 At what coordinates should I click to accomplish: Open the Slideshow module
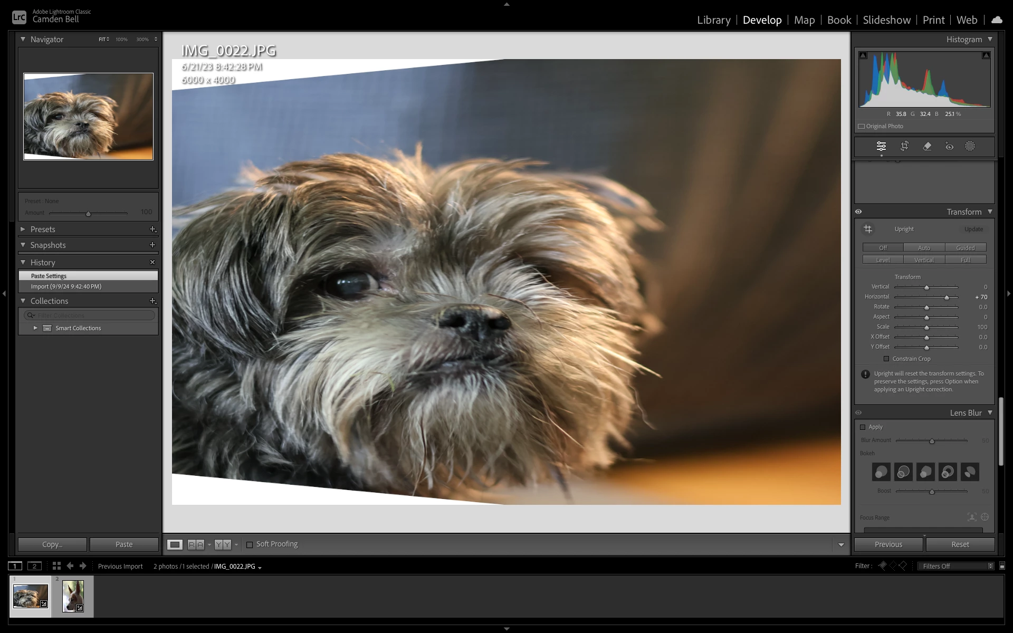(x=886, y=20)
